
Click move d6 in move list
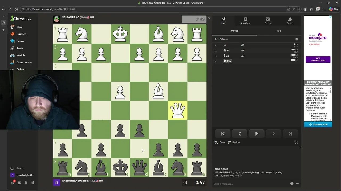(243, 45)
